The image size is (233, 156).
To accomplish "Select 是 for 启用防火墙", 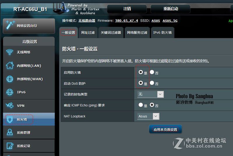I will 141,72.
